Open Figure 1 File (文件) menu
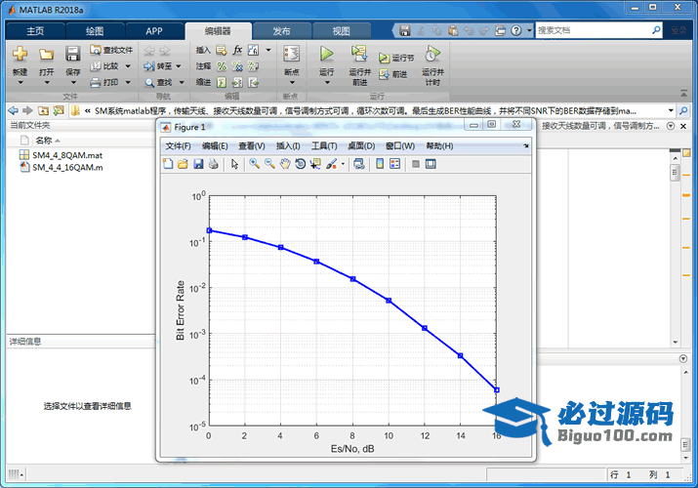 coord(178,145)
